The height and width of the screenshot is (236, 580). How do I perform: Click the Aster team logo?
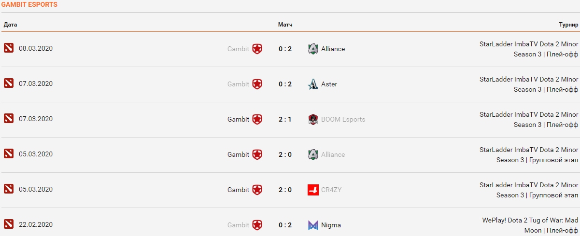pyautogui.click(x=313, y=84)
